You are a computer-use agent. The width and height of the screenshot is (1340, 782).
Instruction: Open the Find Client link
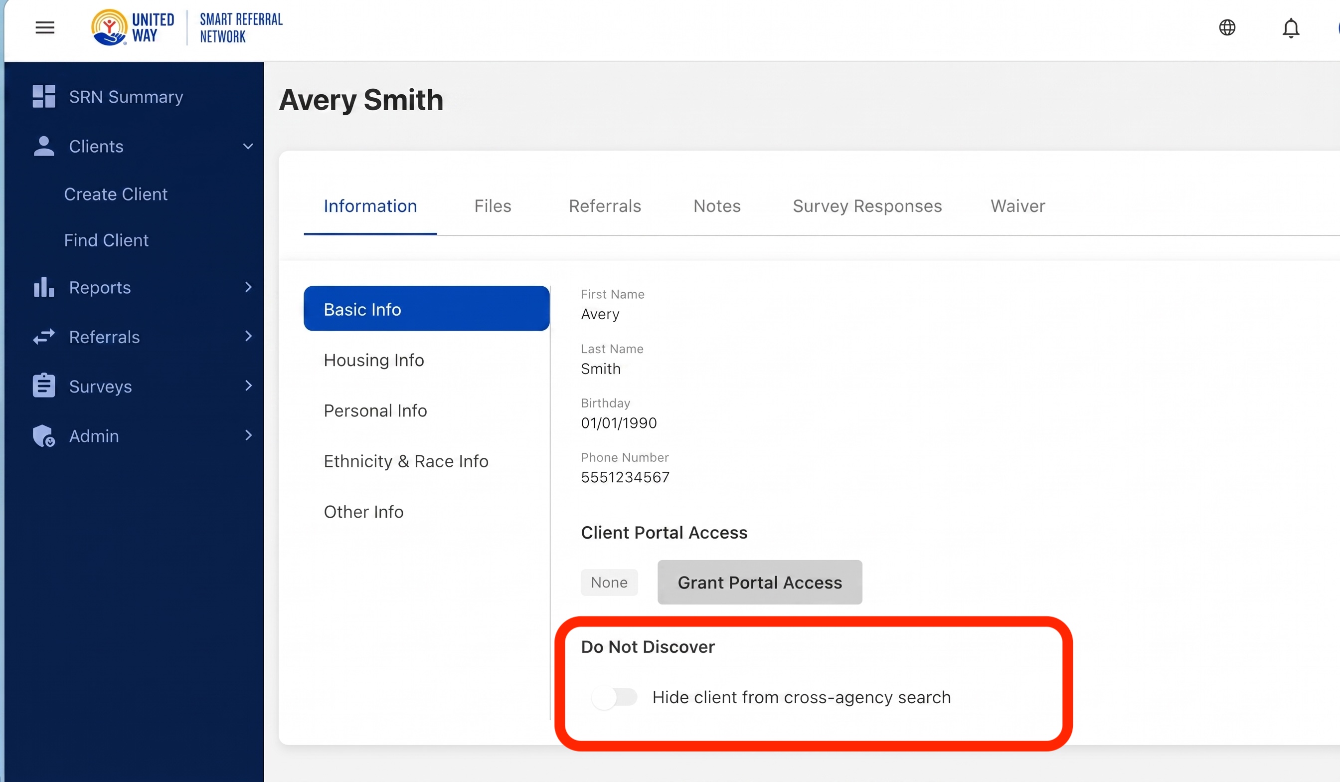tap(106, 240)
